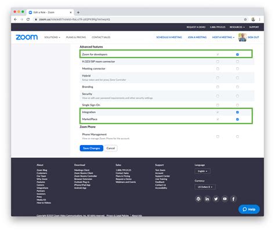Open the WordPress blog icon in the footer
Image resolution: width=275 pixels, height=231 pixels.
198,198
